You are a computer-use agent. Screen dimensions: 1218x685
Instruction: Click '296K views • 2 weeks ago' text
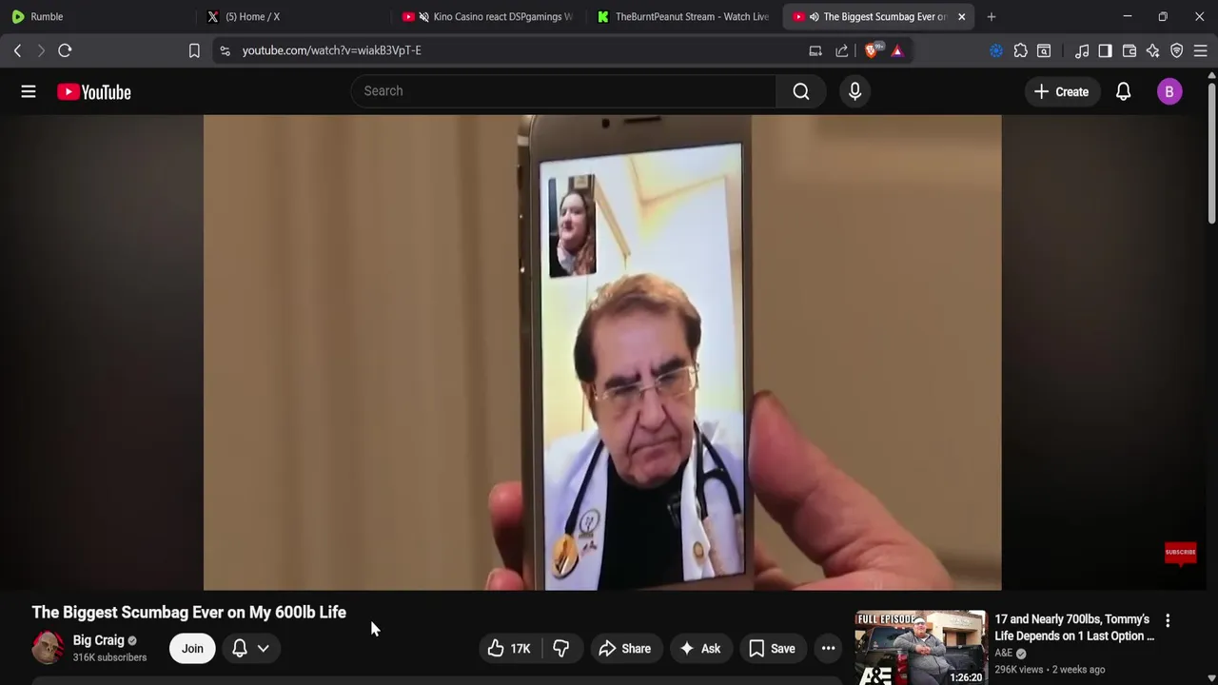(x=1050, y=670)
